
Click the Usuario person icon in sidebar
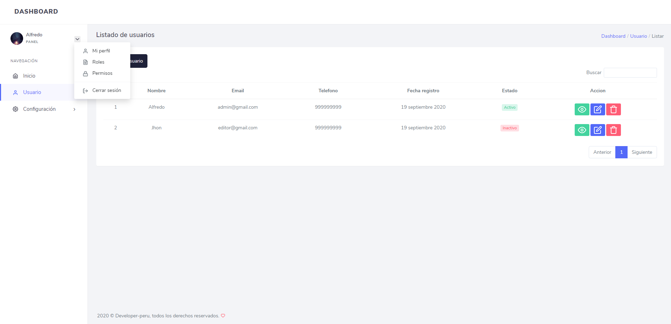coord(15,93)
